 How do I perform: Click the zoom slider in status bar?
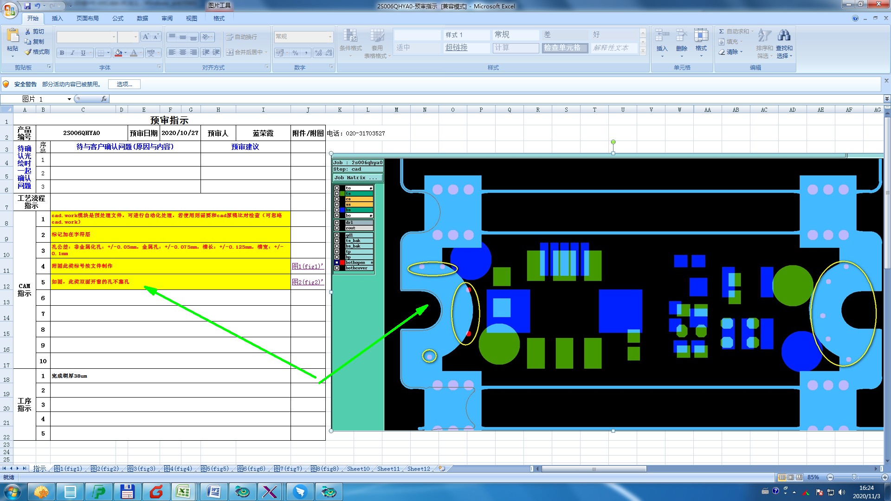click(854, 477)
